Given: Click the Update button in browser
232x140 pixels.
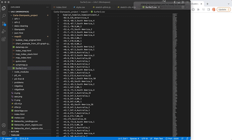Looking at the screenshot, I should 222,10.
